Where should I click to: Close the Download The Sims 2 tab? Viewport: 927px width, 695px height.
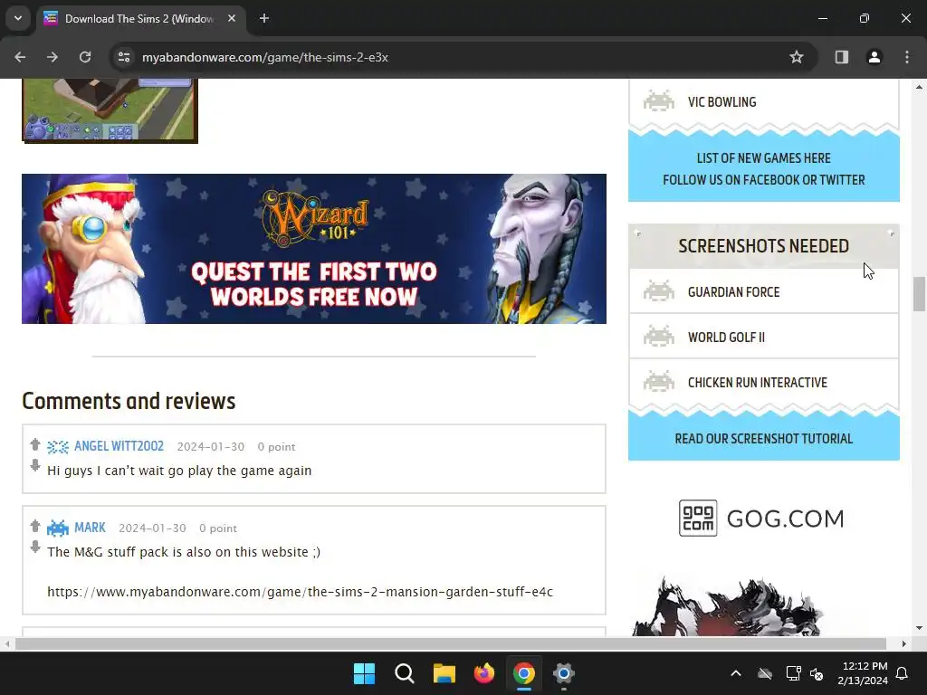tap(232, 18)
